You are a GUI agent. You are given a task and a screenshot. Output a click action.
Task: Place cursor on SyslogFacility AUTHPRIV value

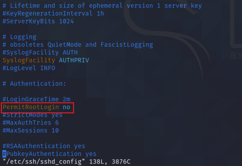tap(74, 60)
